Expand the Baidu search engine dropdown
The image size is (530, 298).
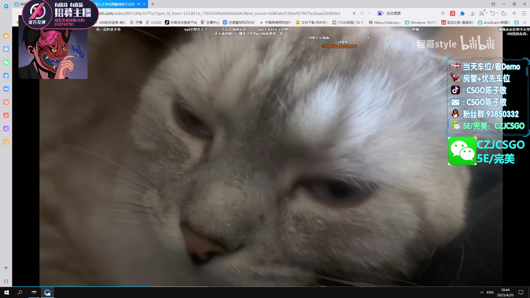pos(381,13)
